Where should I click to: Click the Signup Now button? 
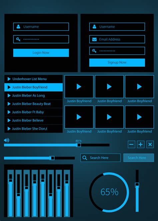pos(117,63)
